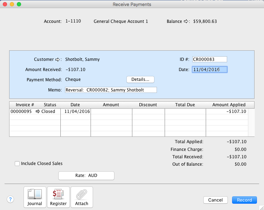This screenshot has width=264, height=210.
Task: Click the Date field 11/04/2016
Action: 210,70
